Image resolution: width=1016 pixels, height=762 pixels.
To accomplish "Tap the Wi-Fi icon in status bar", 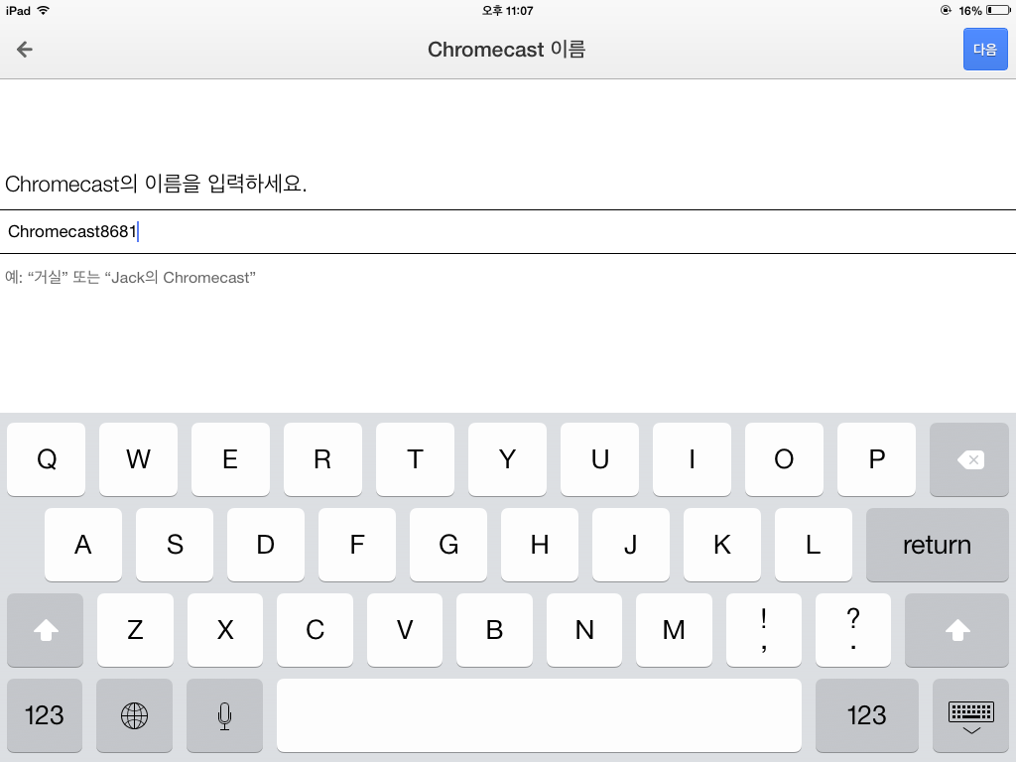I will [44, 10].
